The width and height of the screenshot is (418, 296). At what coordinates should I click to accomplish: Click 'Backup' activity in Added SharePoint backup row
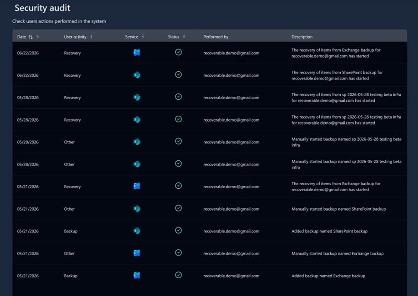tap(71, 231)
